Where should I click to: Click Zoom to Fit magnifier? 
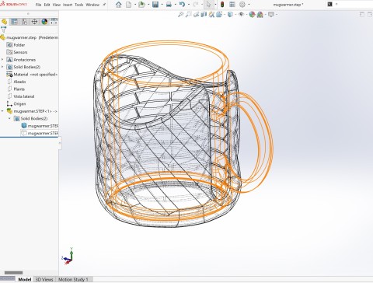click(180, 15)
